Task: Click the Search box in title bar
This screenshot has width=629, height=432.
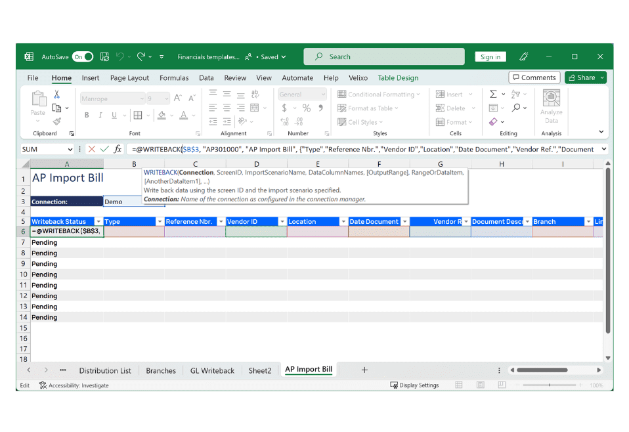Action: coord(383,57)
